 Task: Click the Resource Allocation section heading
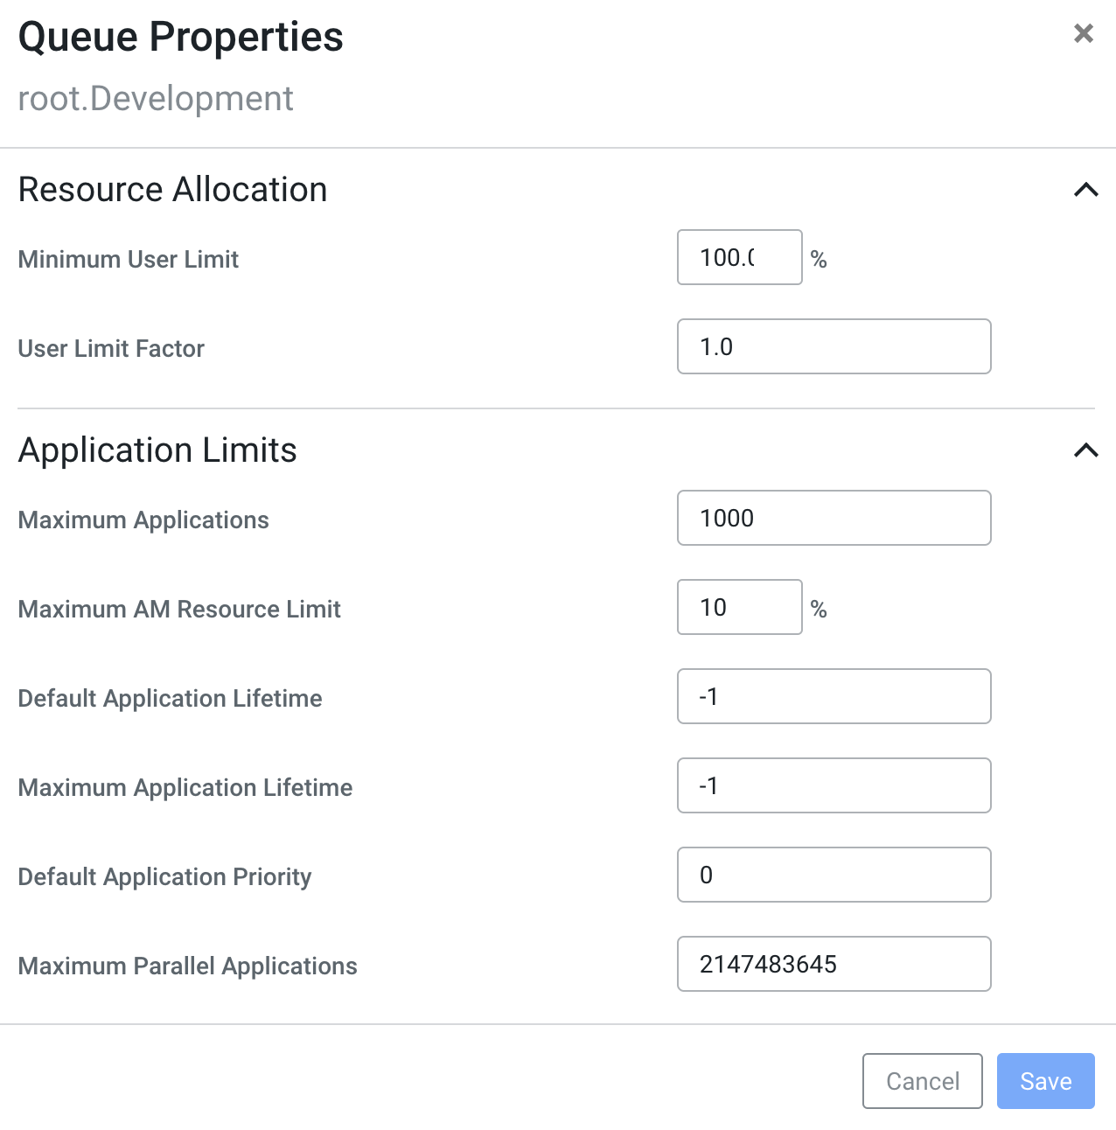pyautogui.click(x=172, y=190)
